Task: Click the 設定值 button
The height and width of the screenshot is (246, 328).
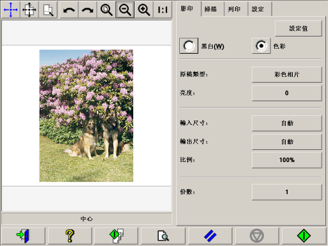Action: (x=299, y=28)
